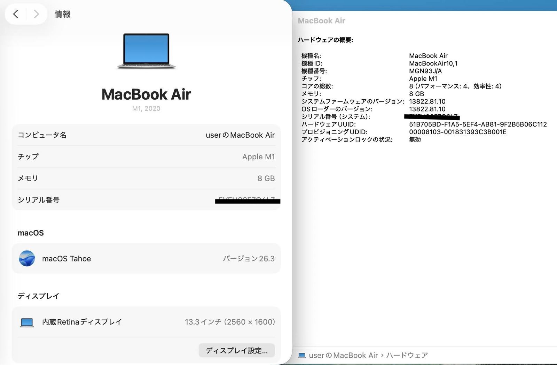
Task: Select the userのMacBook Air breadcrumb
Action: click(x=343, y=355)
